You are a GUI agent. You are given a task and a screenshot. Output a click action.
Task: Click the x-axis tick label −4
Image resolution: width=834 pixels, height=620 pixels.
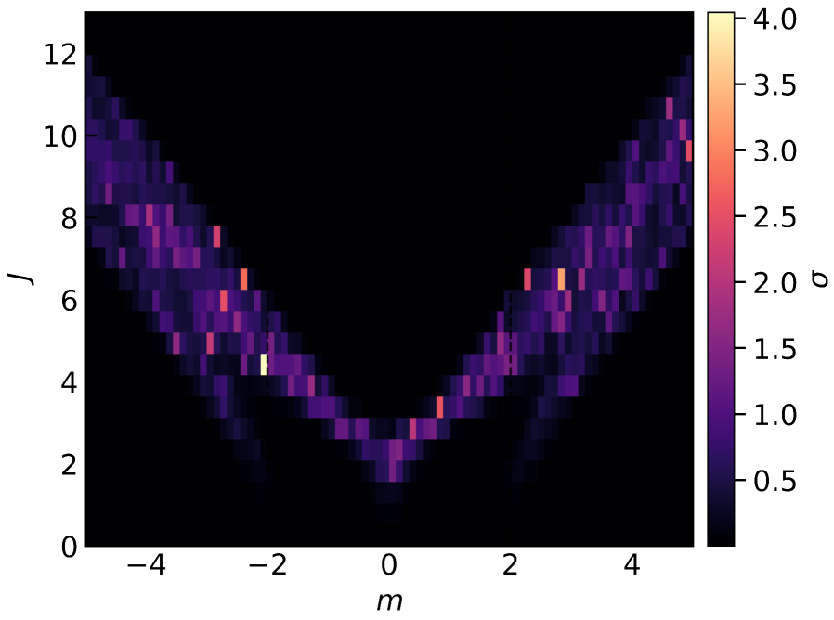pos(148,564)
